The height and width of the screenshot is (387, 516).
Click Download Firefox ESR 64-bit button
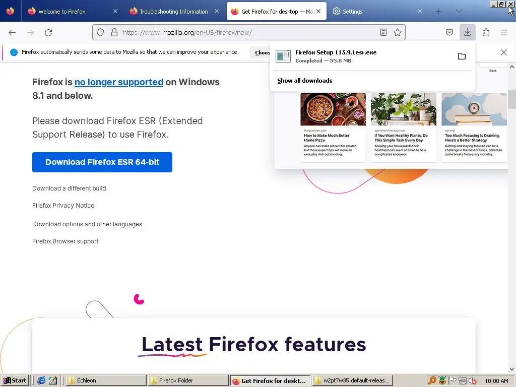click(102, 162)
